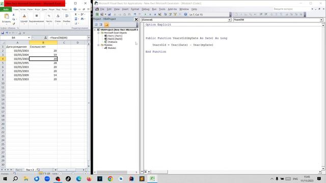Expand the Excel formula bar arrow
This screenshot has width=326, height=183.
tap(89, 38)
